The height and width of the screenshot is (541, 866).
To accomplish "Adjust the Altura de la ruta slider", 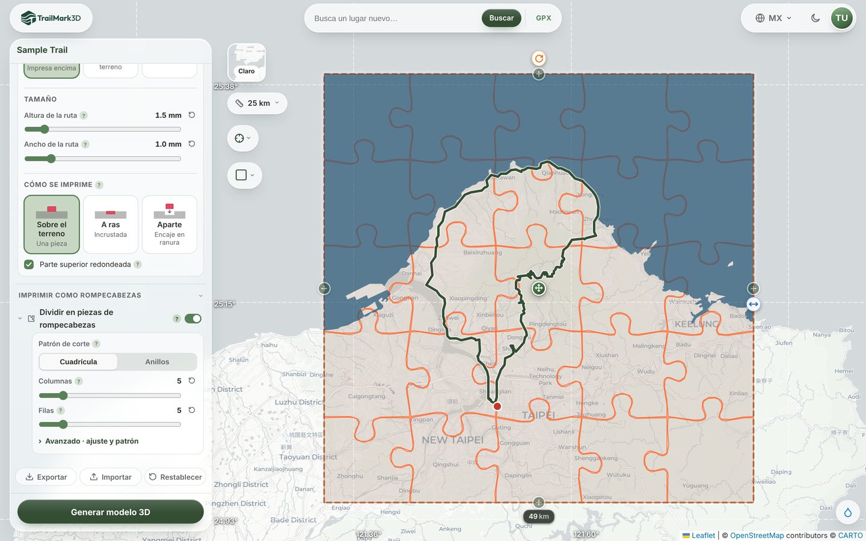I will point(102,129).
